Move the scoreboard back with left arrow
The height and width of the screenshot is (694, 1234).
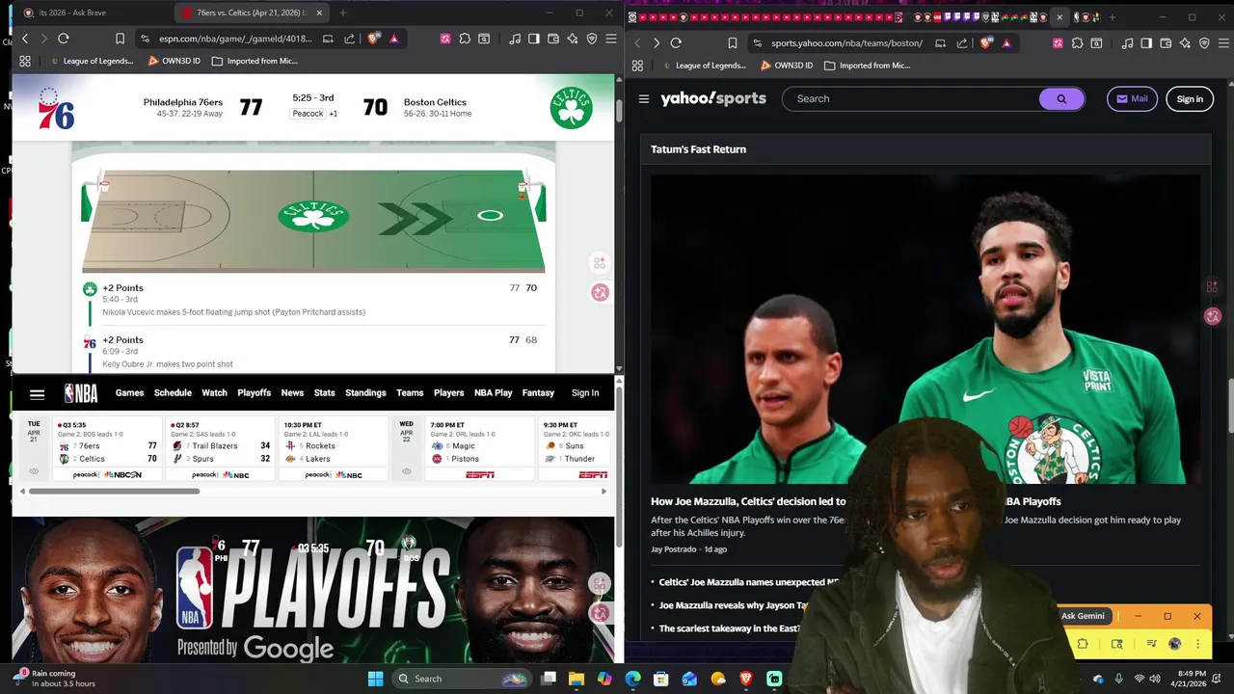click(22, 492)
